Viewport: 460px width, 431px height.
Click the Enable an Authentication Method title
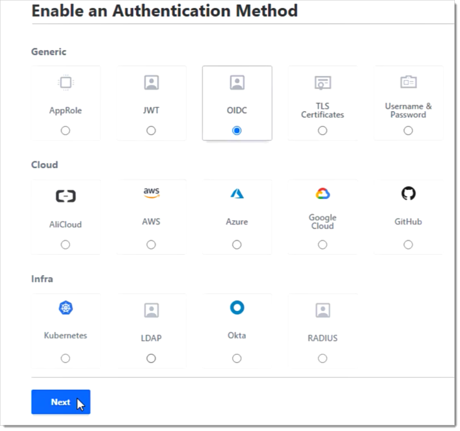165,11
